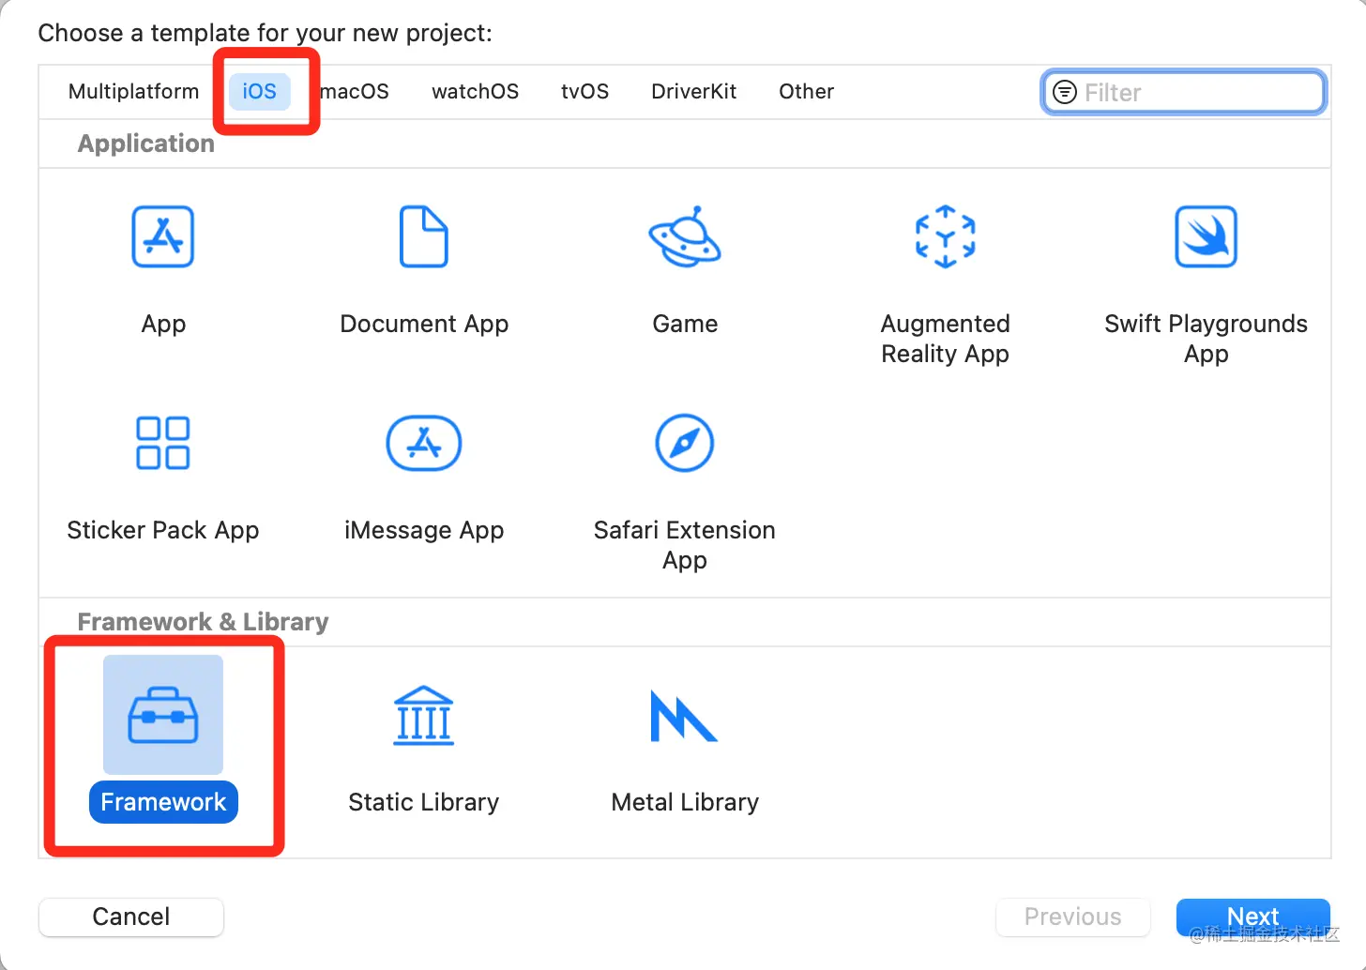
Task: Select Safari Extension App compass icon
Action: [685, 443]
